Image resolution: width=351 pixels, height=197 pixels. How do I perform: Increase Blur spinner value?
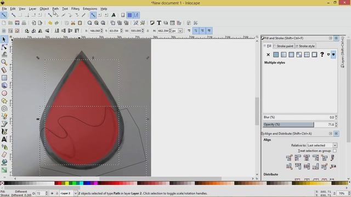pos(336,116)
